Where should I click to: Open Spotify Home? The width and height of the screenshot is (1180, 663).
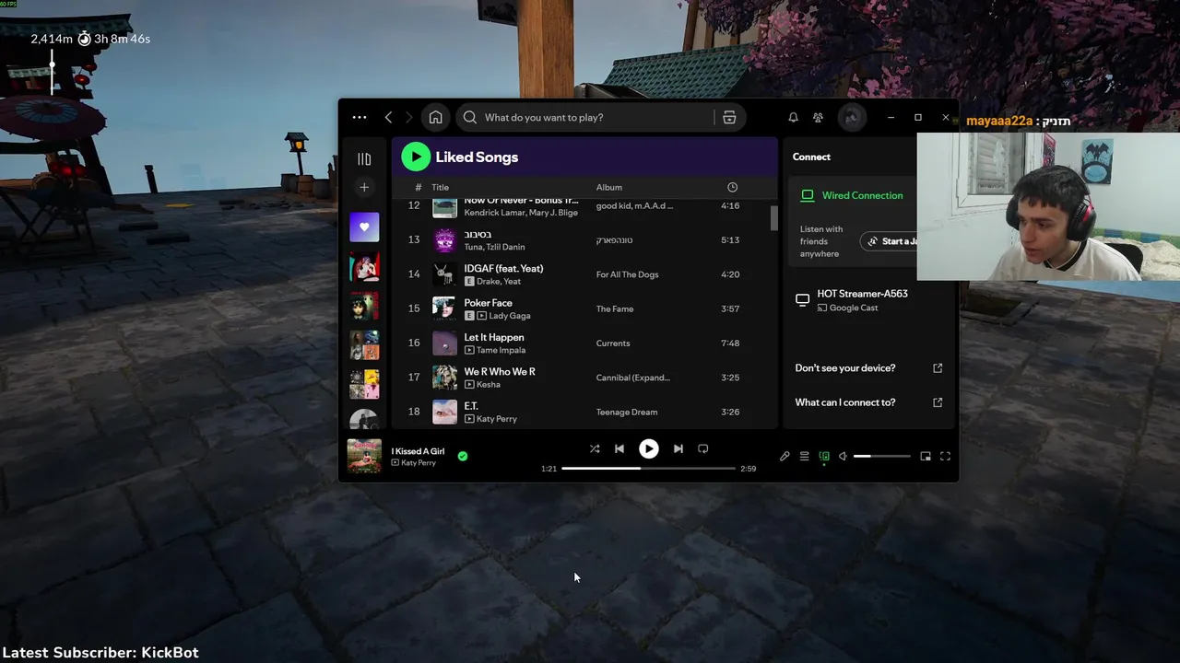pos(435,118)
